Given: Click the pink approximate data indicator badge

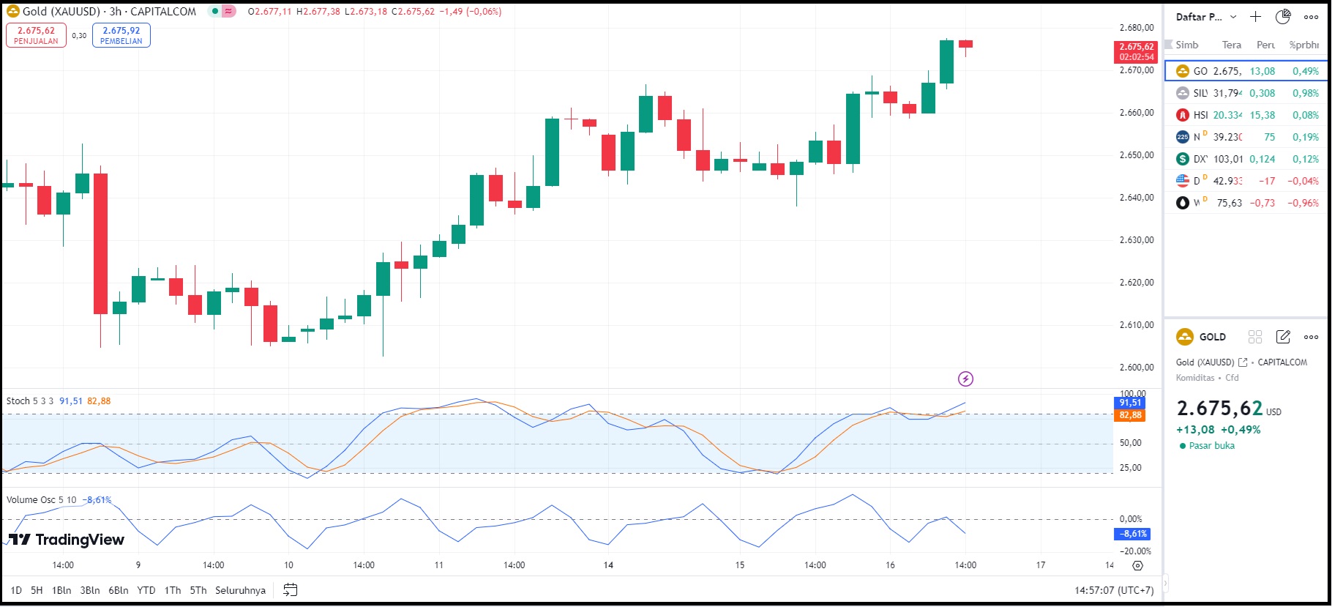Looking at the screenshot, I should click(229, 12).
